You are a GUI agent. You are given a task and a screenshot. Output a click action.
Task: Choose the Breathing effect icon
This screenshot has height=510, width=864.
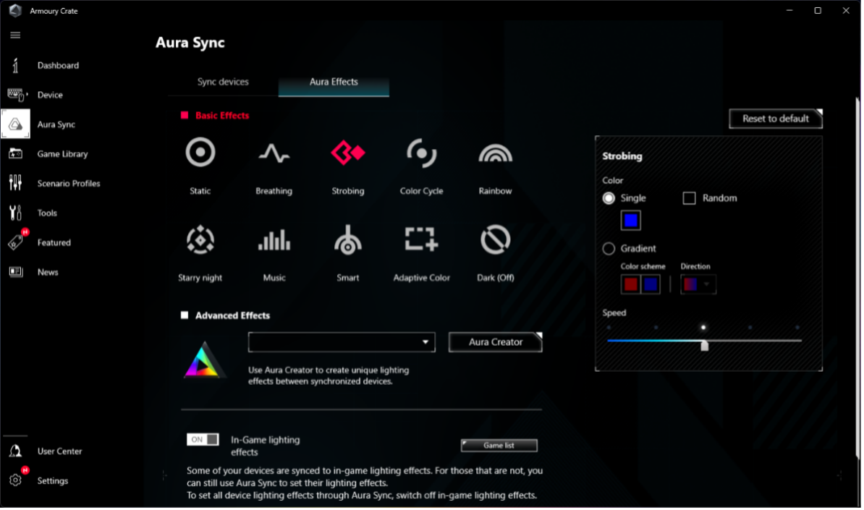click(274, 153)
